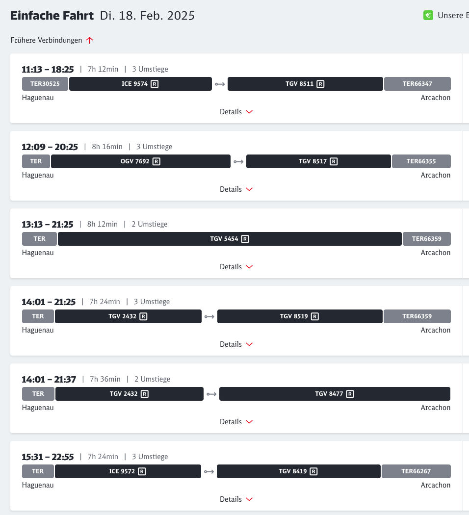This screenshot has width=469, height=515.
Task: Click the TER66267 segment to Arcachon
Action: [x=416, y=471]
